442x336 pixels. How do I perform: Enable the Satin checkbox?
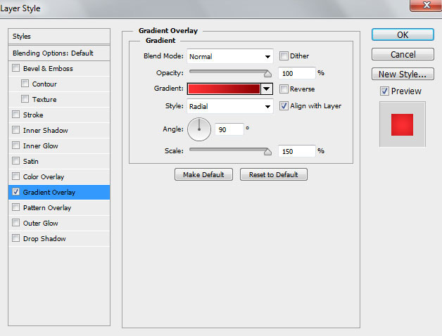(x=15, y=161)
